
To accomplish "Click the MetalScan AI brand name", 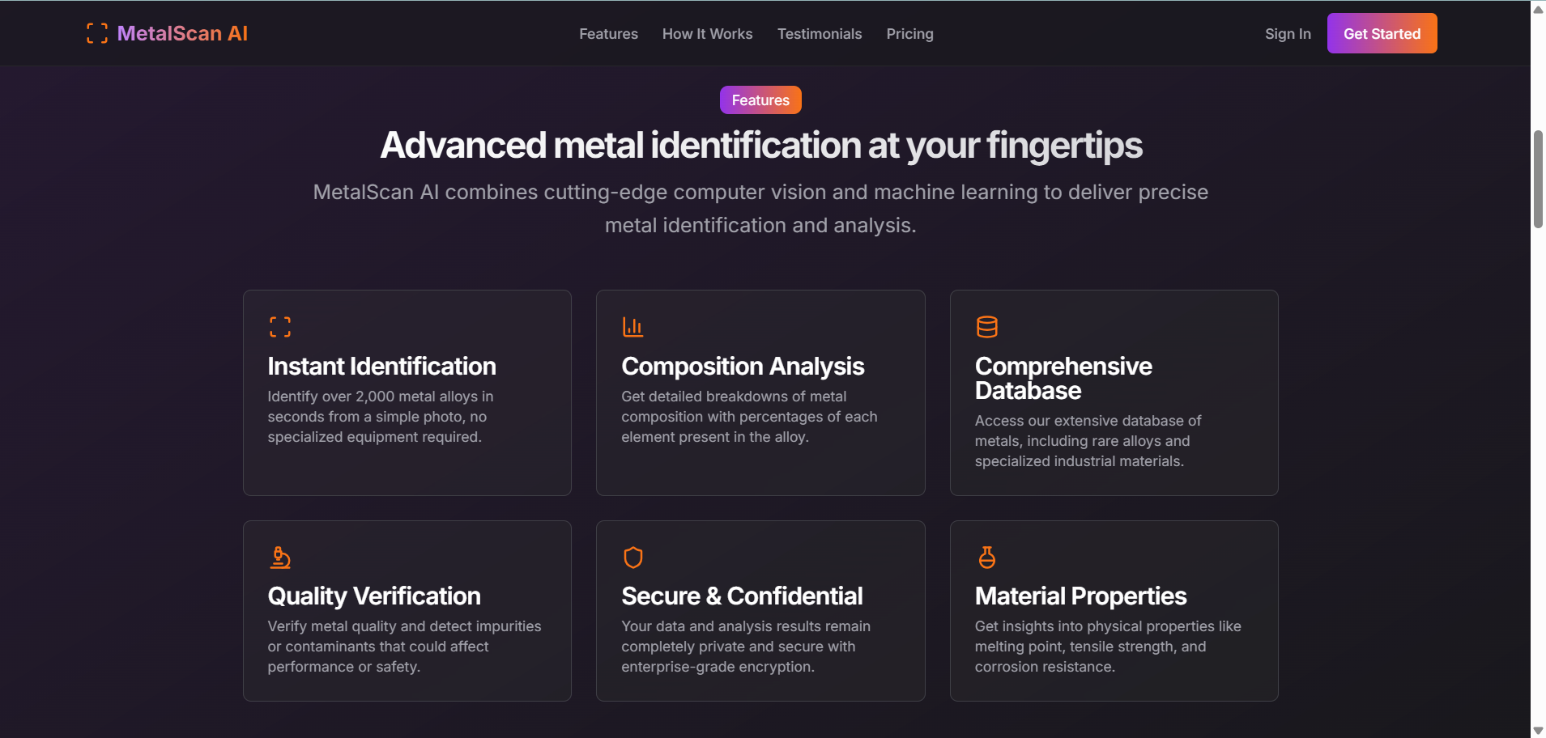I will tap(182, 33).
